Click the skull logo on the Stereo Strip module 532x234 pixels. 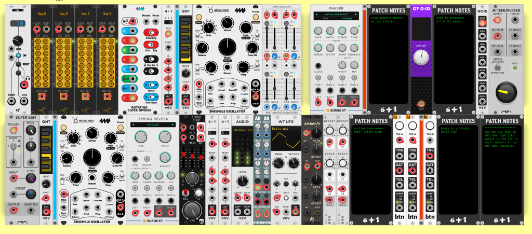pos(201,222)
